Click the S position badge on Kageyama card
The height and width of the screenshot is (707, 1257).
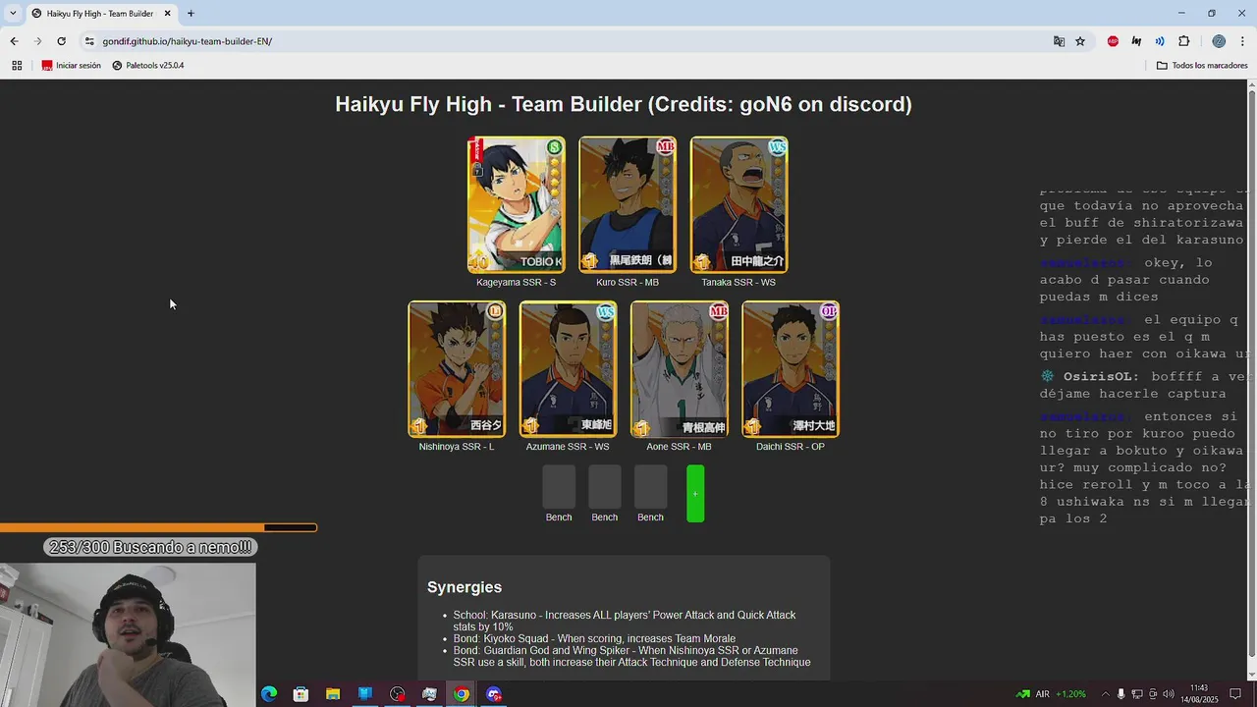[555, 147]
